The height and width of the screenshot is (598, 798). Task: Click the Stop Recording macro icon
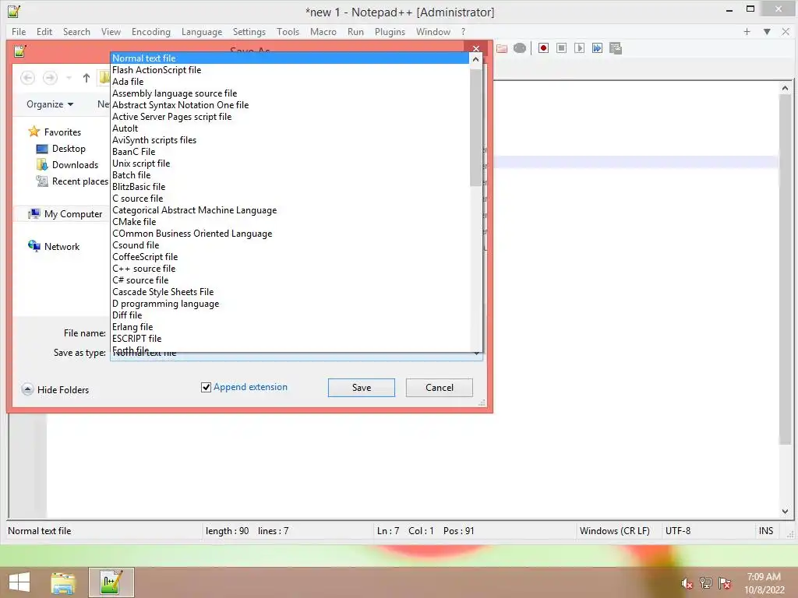561,48
